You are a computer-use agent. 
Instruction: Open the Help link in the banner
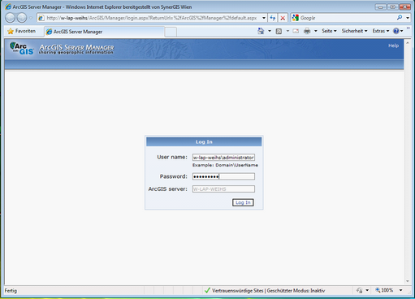point(393,45)
